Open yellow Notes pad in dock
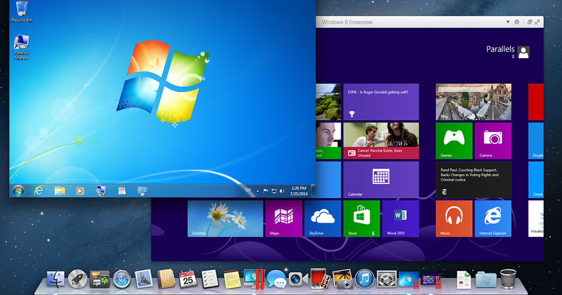Image resolution: width=562 pixels, height=295 pixels. click(232, 279)
